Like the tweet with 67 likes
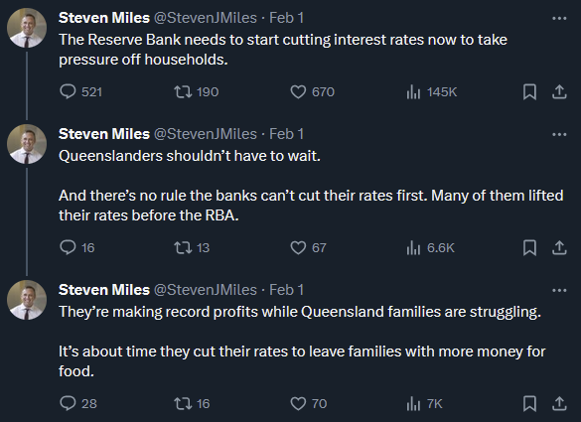This screenshot has width=581, height=422. pos(298,247)
